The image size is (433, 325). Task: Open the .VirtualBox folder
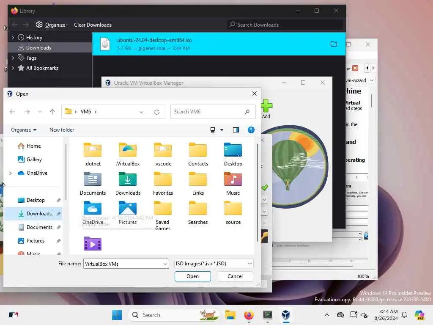tap(128, 154)
